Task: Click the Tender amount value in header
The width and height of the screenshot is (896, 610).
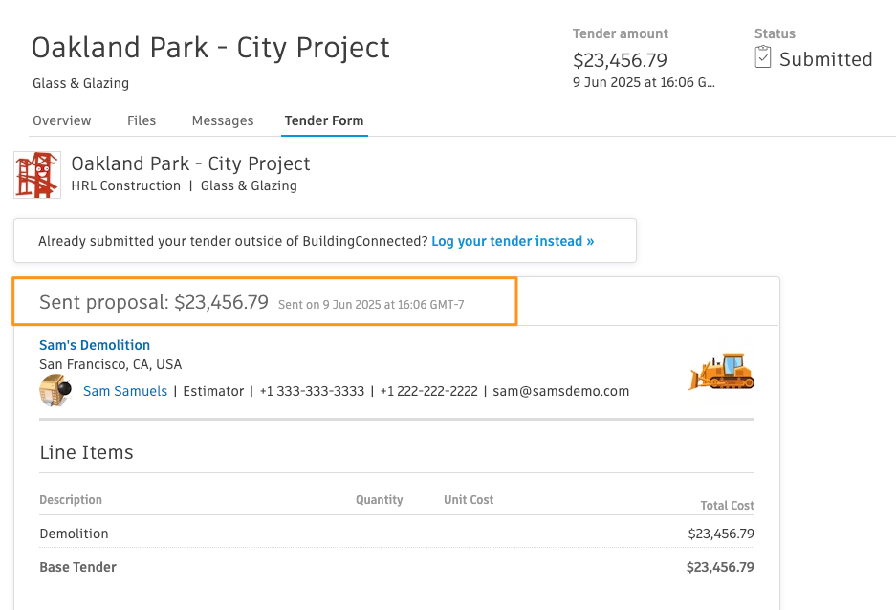Action: (x=620, y=60)
